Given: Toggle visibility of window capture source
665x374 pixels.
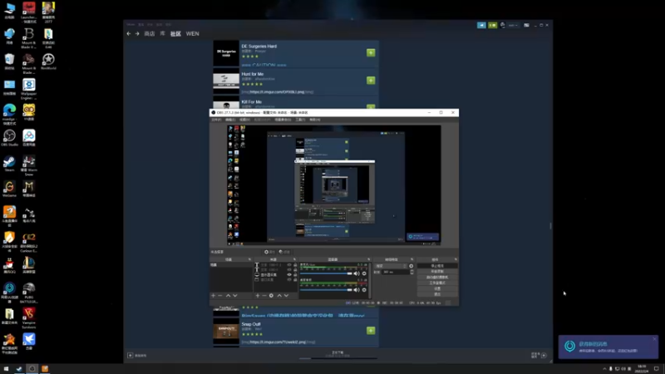Looking at the screenshot, I should [289, 279].
